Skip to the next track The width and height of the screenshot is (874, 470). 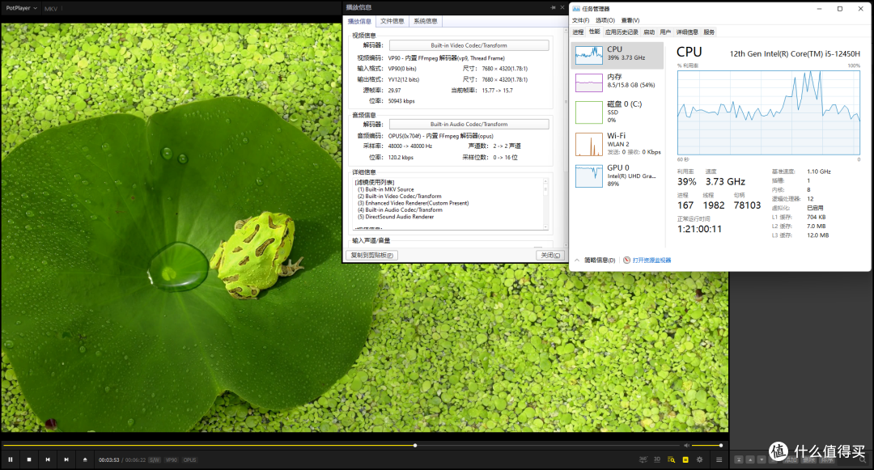(66, 459)
